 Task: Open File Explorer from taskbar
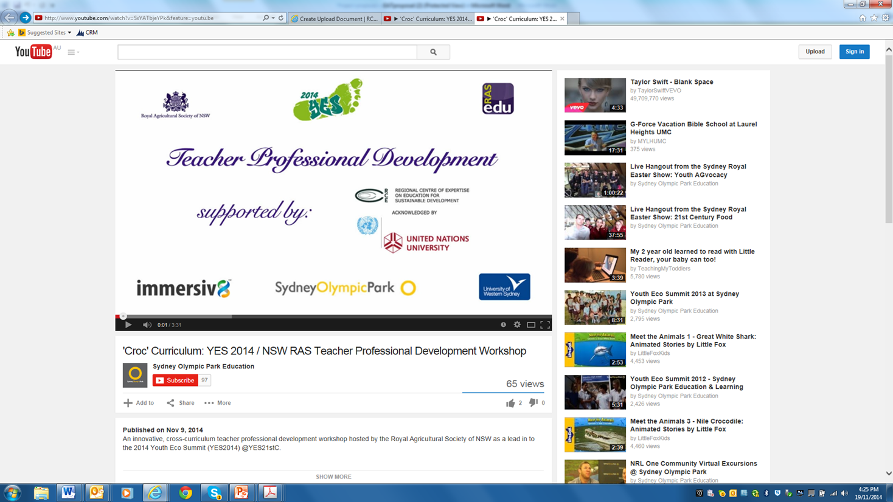tap(41, 493)
